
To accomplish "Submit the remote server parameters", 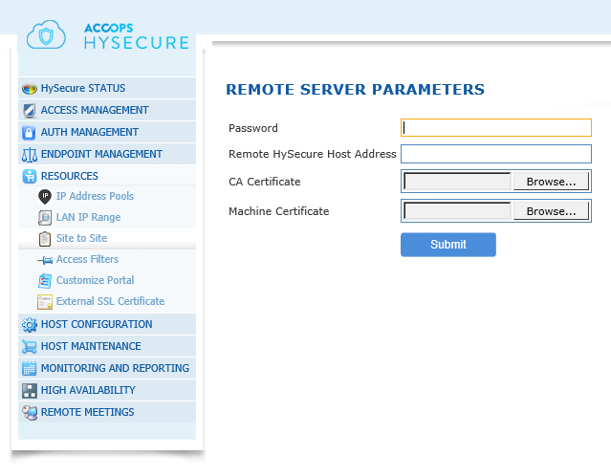I will 448,245.
